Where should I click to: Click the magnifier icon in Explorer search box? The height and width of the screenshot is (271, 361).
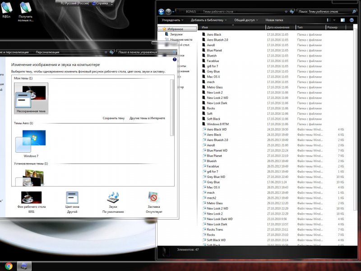click(354, 12)
